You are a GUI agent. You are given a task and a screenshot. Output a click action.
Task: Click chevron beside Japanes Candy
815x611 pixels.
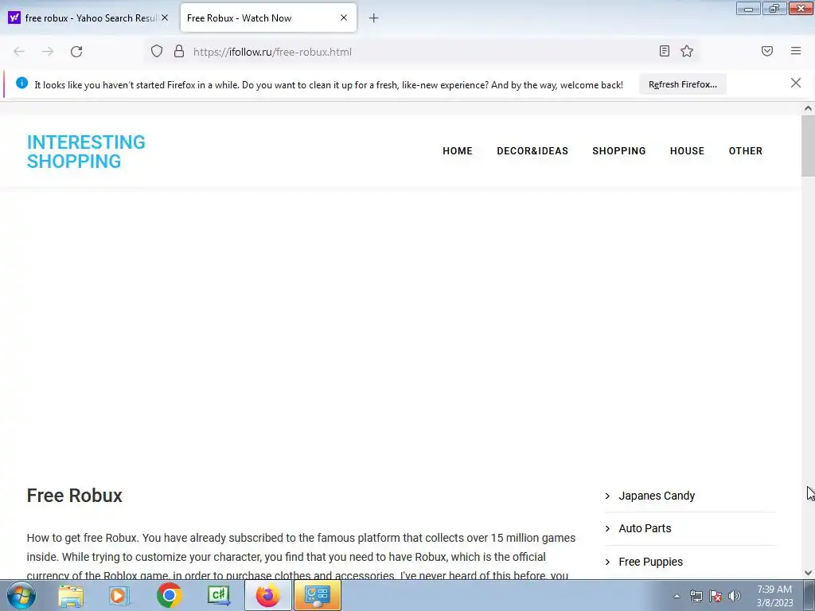[x=607, y=496]
